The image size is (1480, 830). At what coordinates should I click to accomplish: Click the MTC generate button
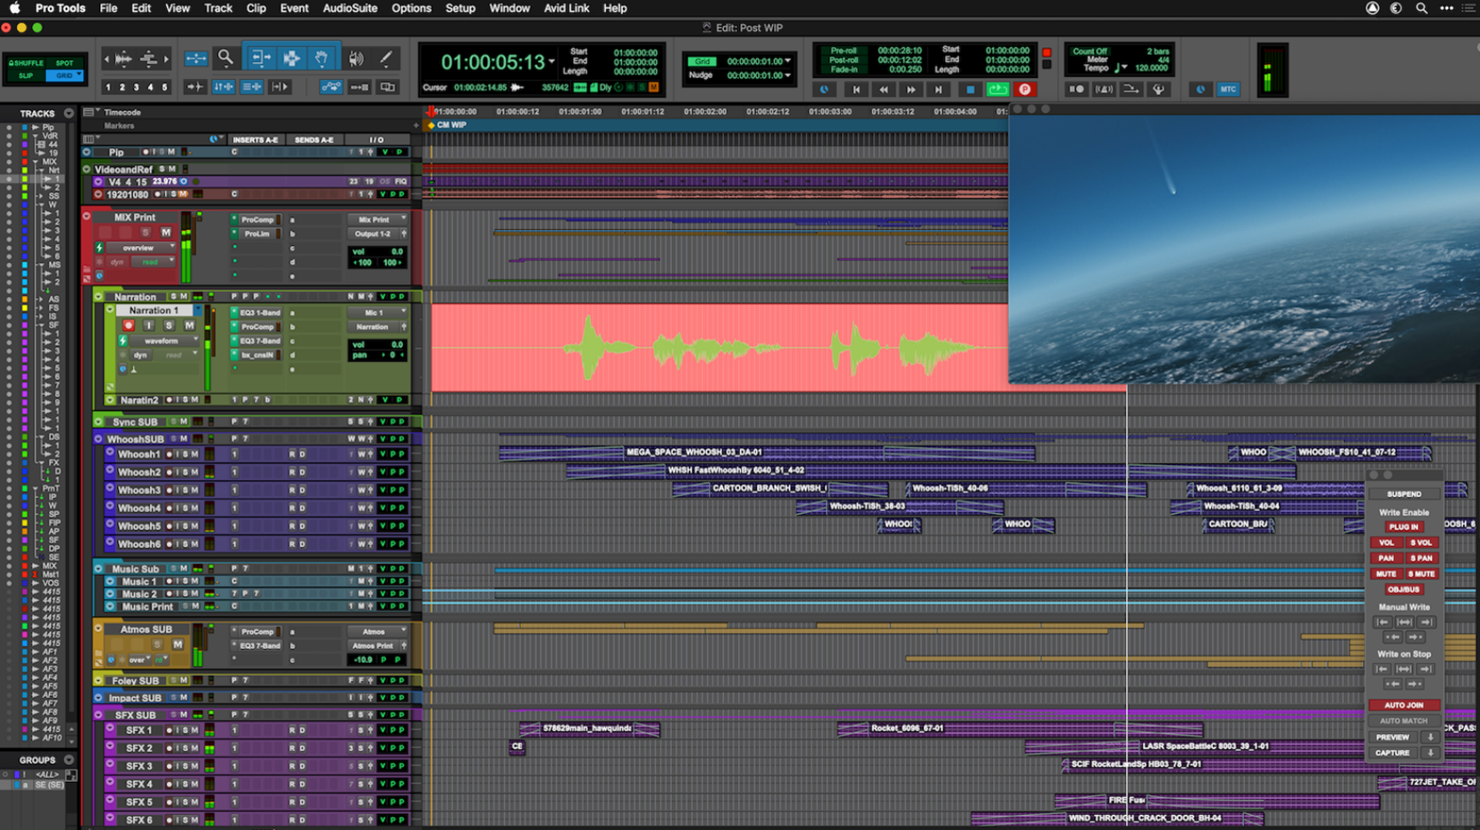click(1228, 90)
